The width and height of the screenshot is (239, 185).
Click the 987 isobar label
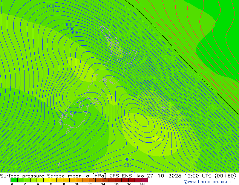click(128, 159)
